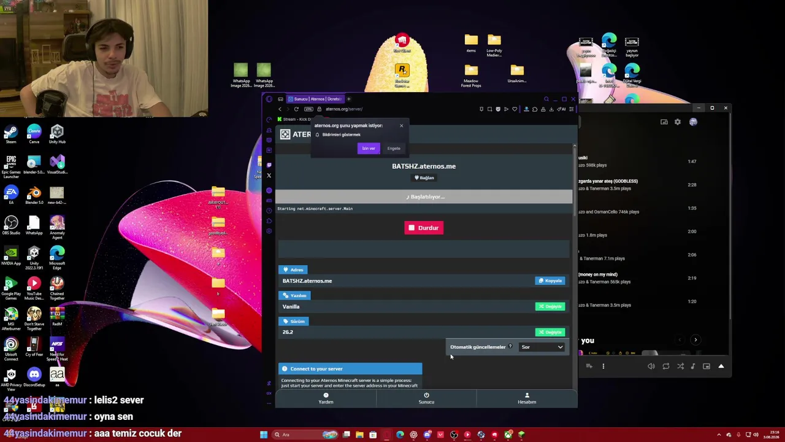
Task: Open Unity Hub desktop shortcut
Action: [x=57, y=134]
